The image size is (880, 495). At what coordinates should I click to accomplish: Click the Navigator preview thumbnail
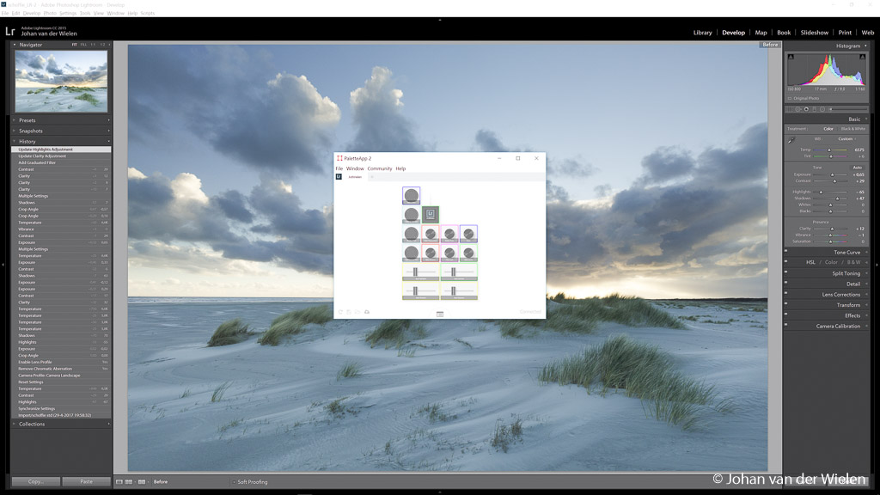(61, 82)
